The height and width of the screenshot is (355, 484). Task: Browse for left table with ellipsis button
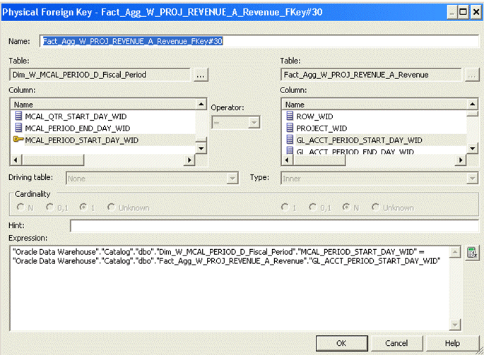pyautogui.click(x=201, y=75)
